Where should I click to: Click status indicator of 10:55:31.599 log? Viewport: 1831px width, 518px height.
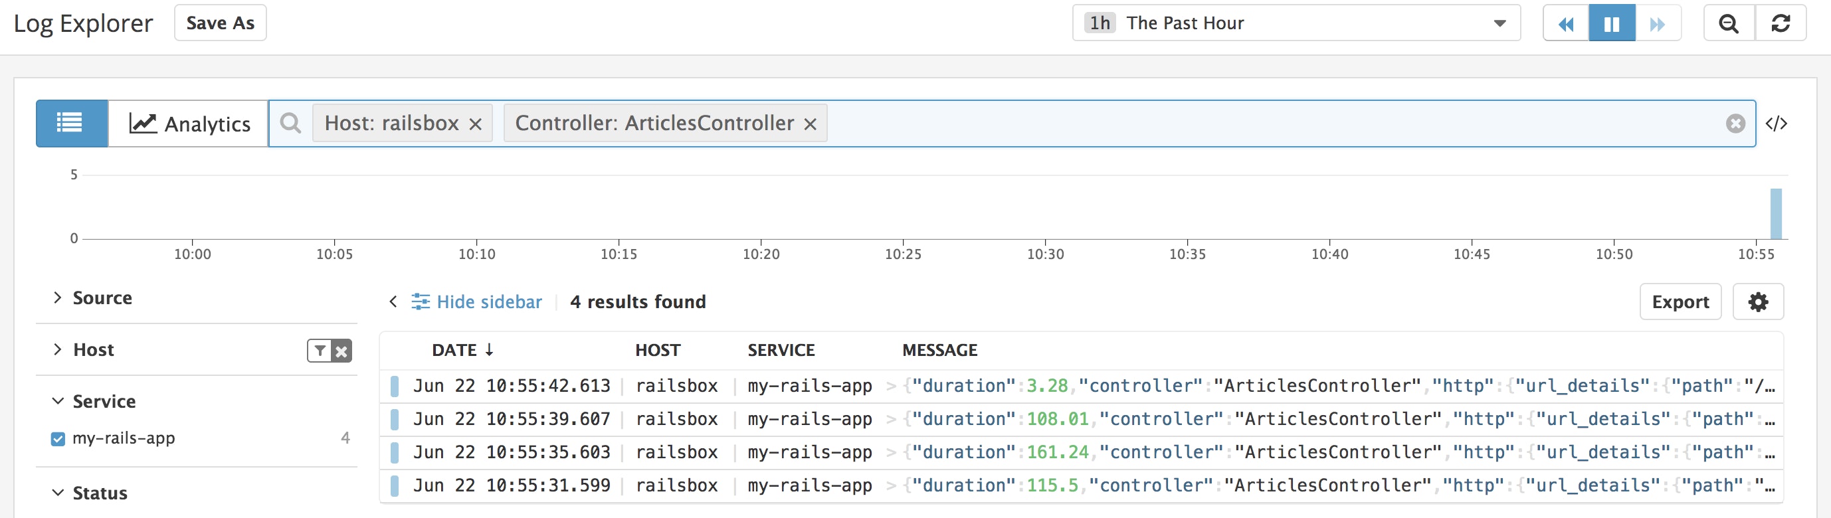point(395,486)
